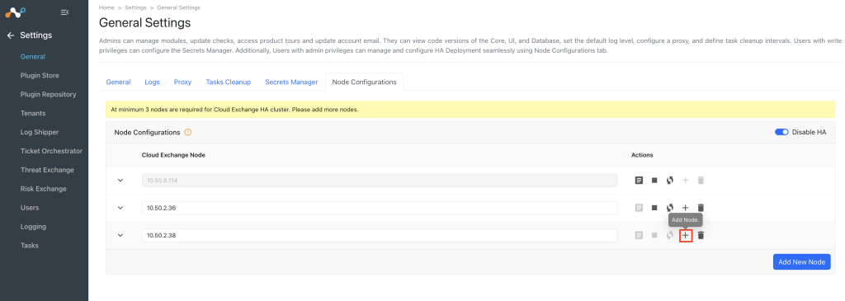Expand the 10.50.2.38 node row
This screenshot has width=845, height=301.
click(120, 235)
